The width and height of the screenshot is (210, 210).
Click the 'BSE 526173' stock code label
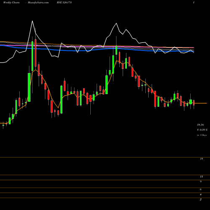(x=64, y=3)
